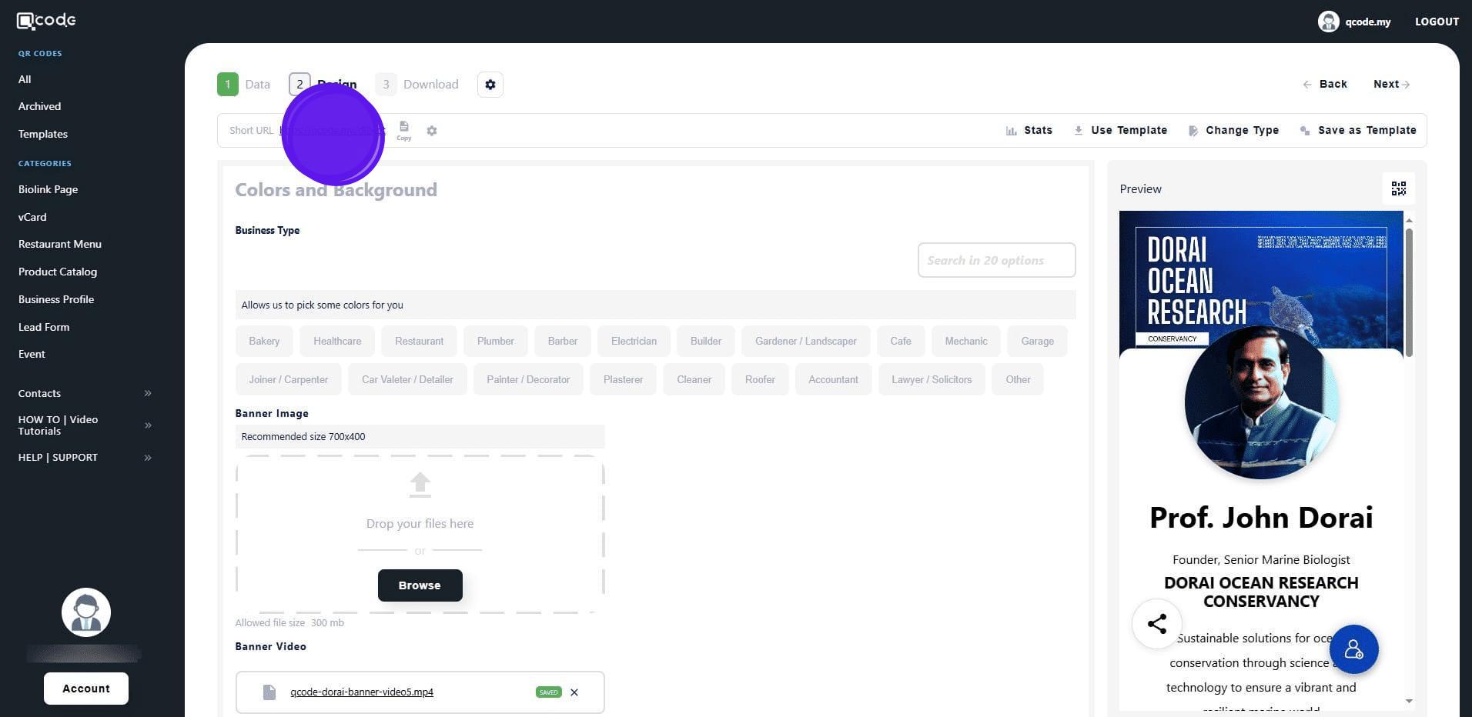
Task: Click Save as Template
Action: [1358, 131]
